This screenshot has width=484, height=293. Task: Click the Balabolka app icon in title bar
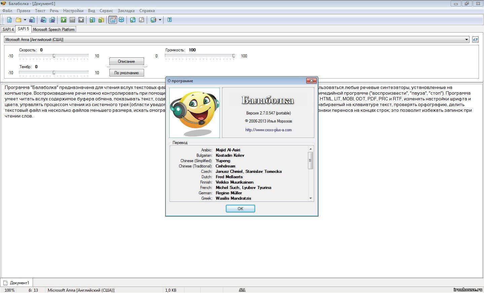pos(4,3)
